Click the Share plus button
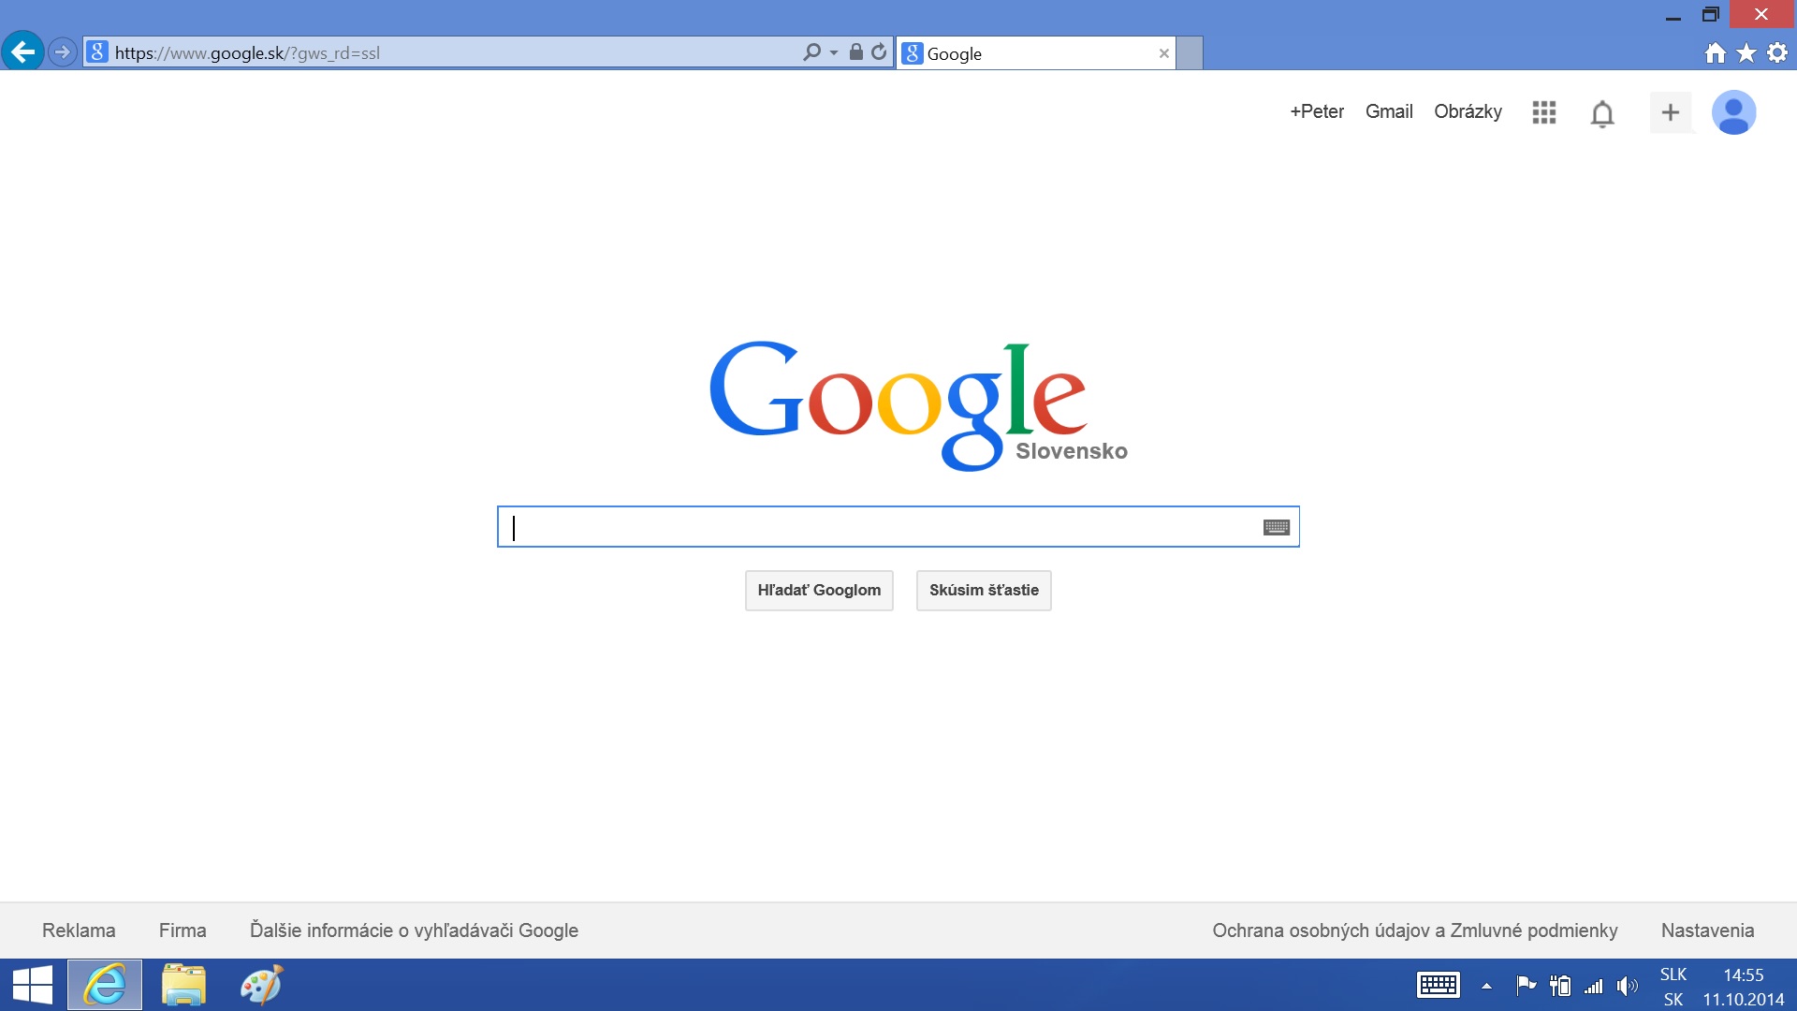The image size is (1797, 1011). pos(1671,112)
